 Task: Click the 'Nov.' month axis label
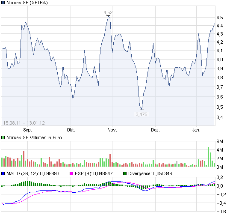pyautogui.click(x=112, y=130)
